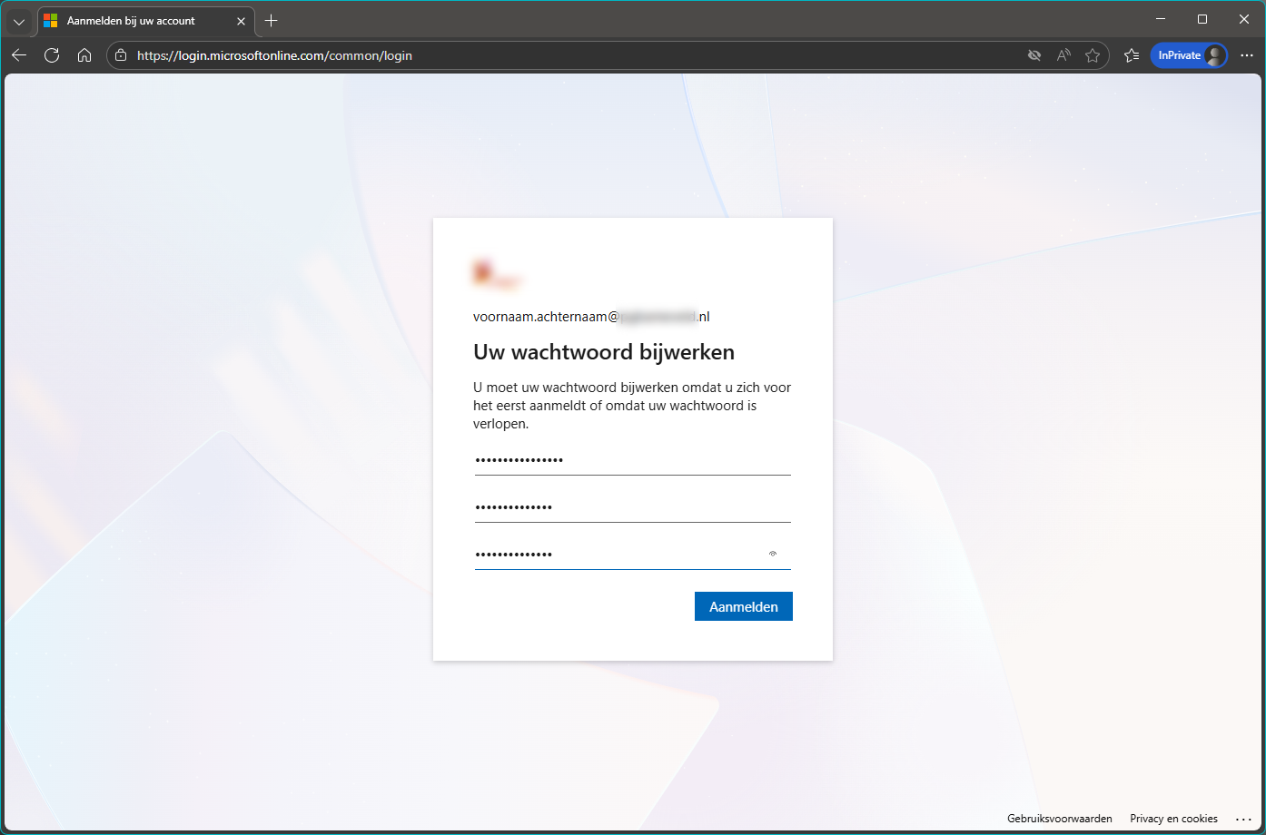Click the voornaam.achternaam email address text
The width and height of the screenshot is (1266, 835).
[591, 317]
